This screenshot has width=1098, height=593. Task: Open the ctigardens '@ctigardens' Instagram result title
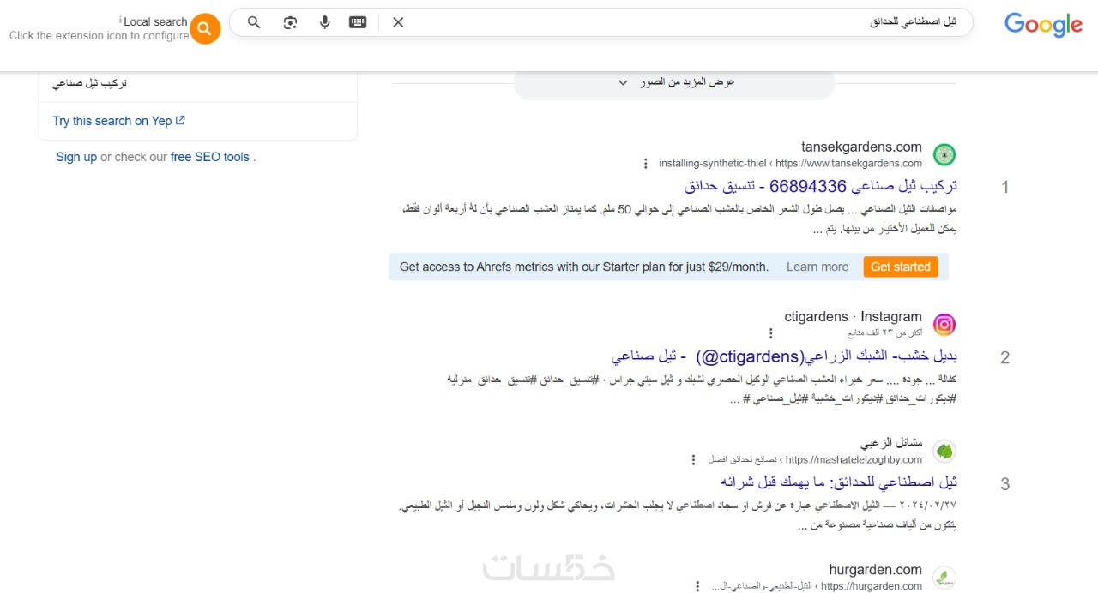tap(784, 356)
